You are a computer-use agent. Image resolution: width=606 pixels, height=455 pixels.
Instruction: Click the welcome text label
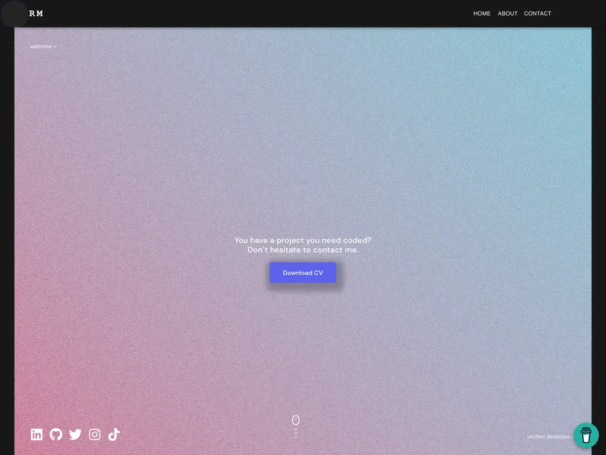[x=43, y=46]
